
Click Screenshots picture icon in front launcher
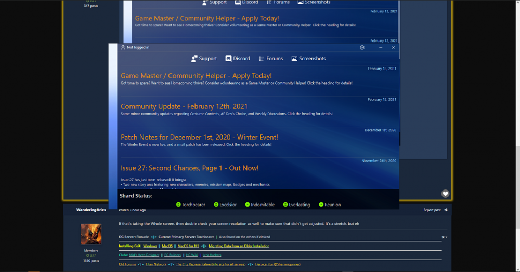coord(294,59)
